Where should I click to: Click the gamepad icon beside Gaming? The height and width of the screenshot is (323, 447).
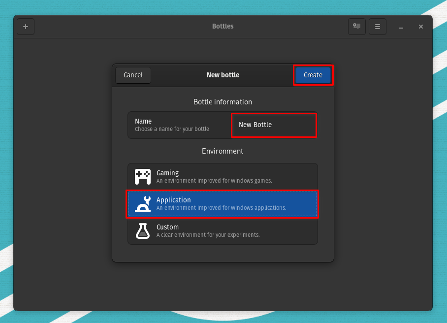point(142,176)
